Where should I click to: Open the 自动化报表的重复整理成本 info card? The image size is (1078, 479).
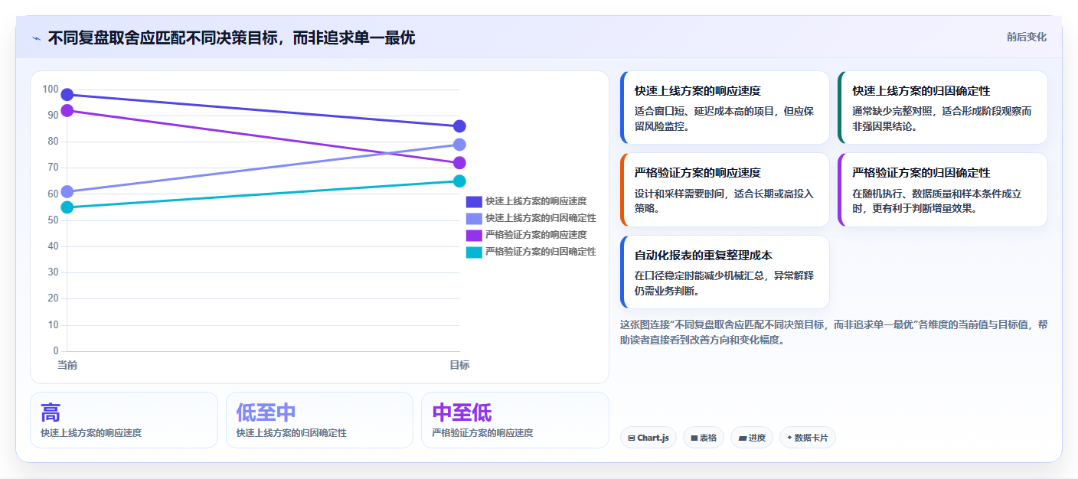(724, 272)
